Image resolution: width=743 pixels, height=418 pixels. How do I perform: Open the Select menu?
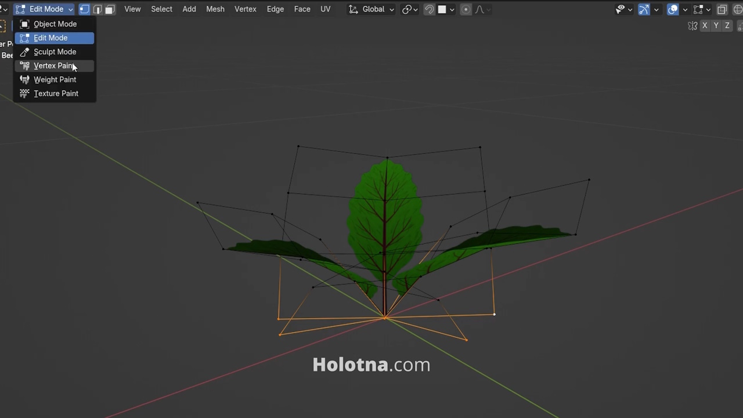[161, 9]
